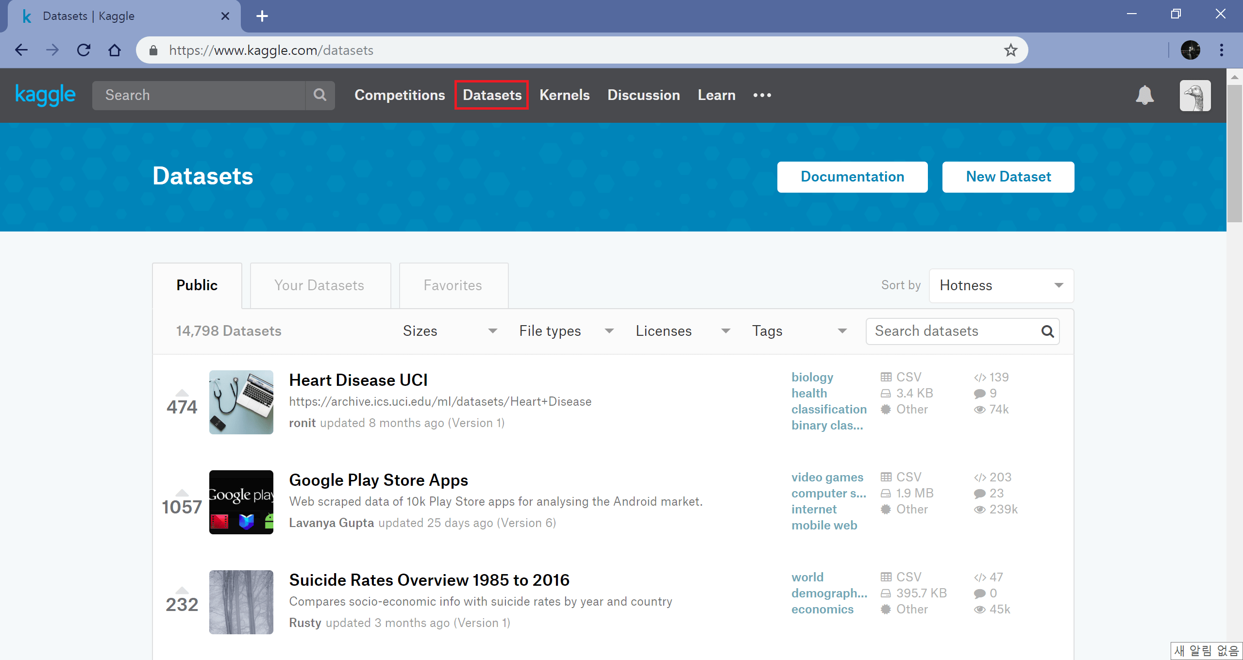Image resolution: width=1243 pixels, height=660 pixels.
Task: Click the browser address bar URL
Action: [271, 50]
